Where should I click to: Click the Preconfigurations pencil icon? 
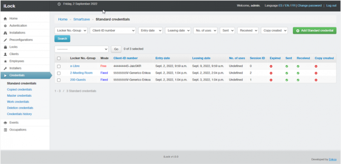6,40
